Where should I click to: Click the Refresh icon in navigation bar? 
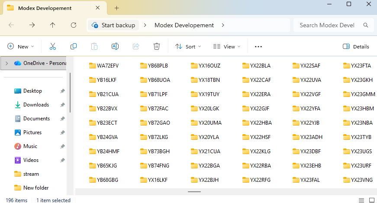74,25
